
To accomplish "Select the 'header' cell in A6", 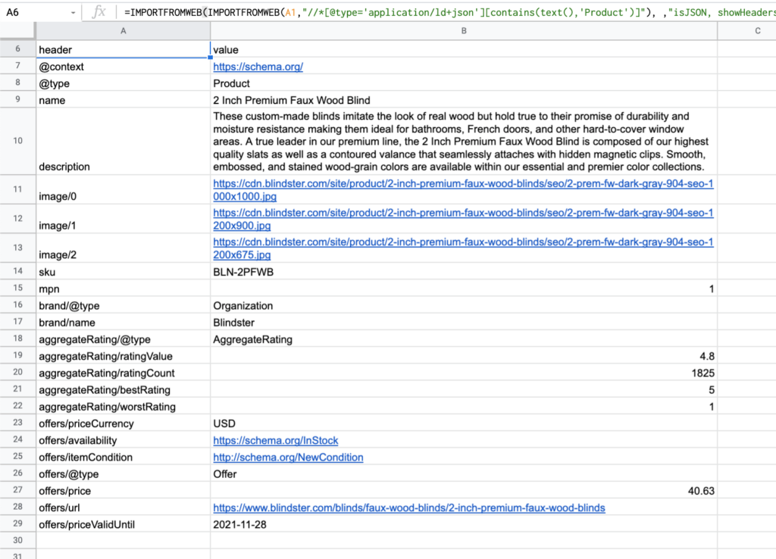I will (123, 50).
